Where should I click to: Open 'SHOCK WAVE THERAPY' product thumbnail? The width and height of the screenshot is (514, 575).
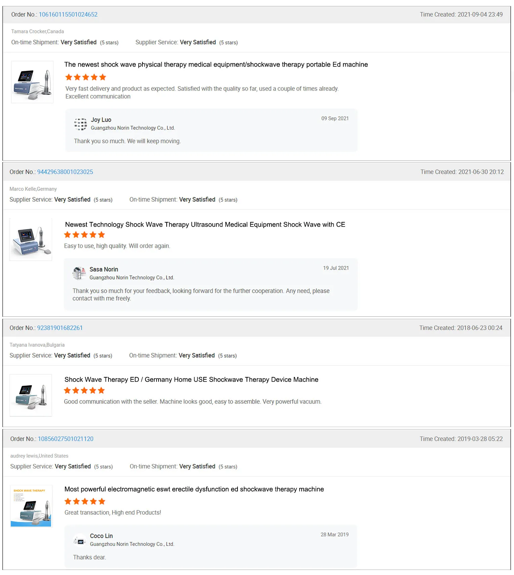(31, 506)
